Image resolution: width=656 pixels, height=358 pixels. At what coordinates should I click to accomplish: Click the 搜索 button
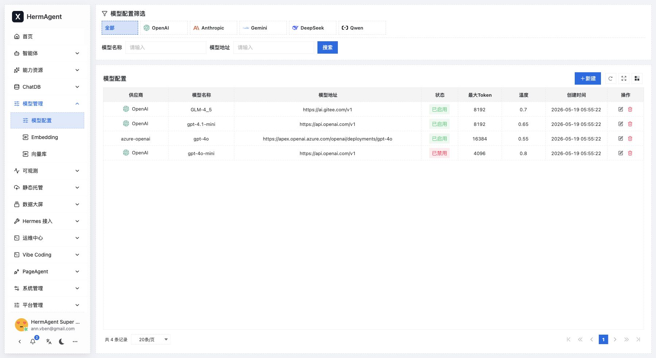[x=328, y=47]
